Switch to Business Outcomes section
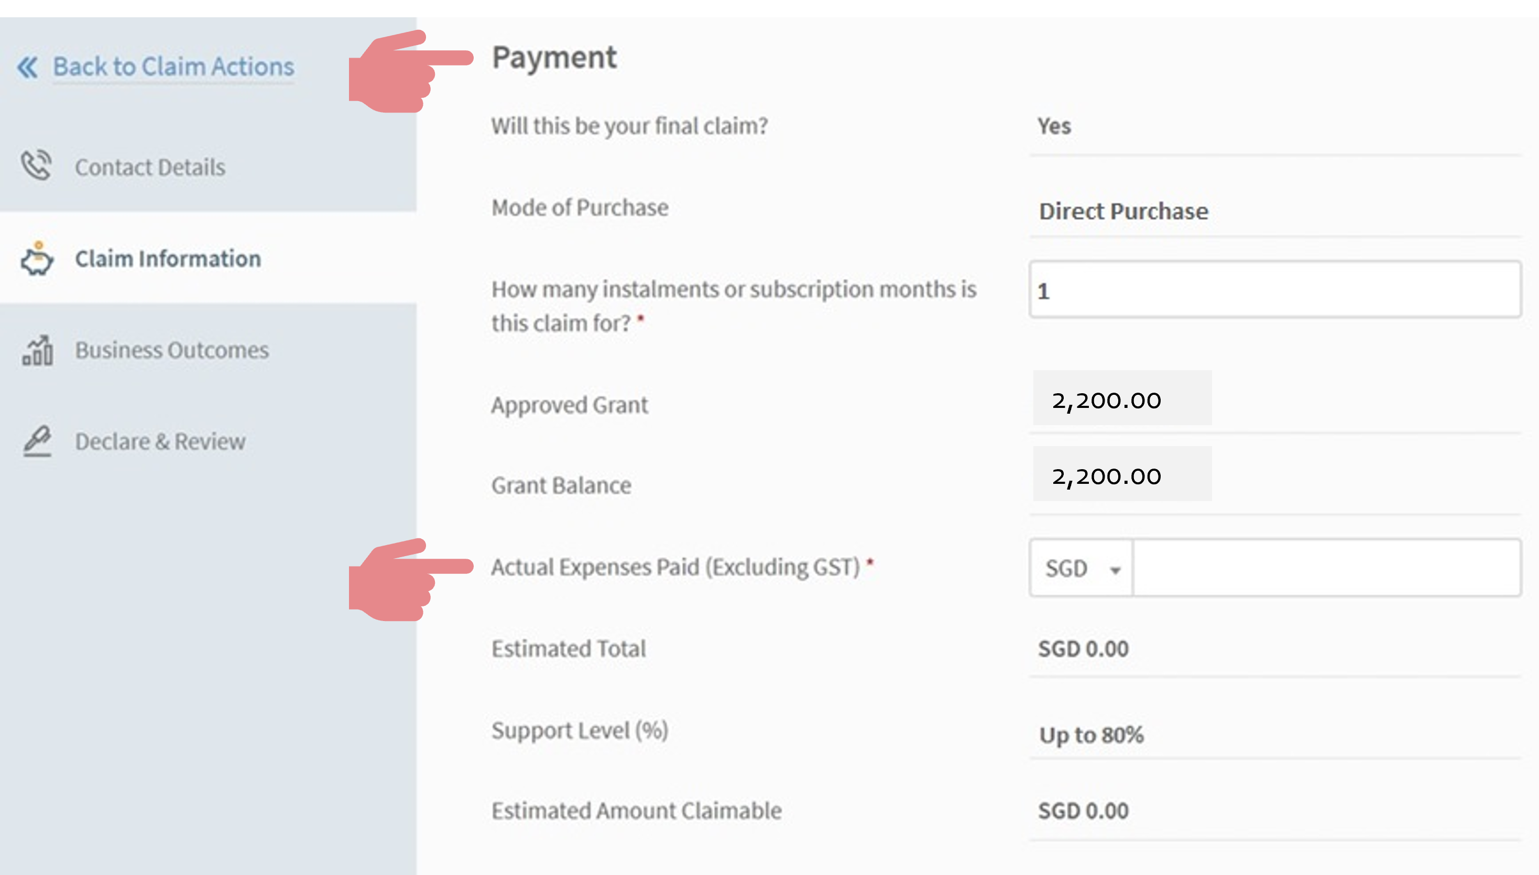This screenshot has height=875, width=1539. pos(171,350)
